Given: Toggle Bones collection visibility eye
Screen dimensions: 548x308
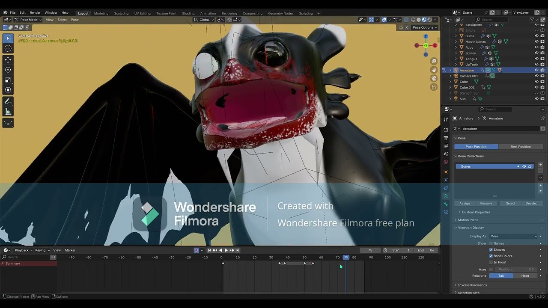Looking at the screenshot, I should [524, 166].
